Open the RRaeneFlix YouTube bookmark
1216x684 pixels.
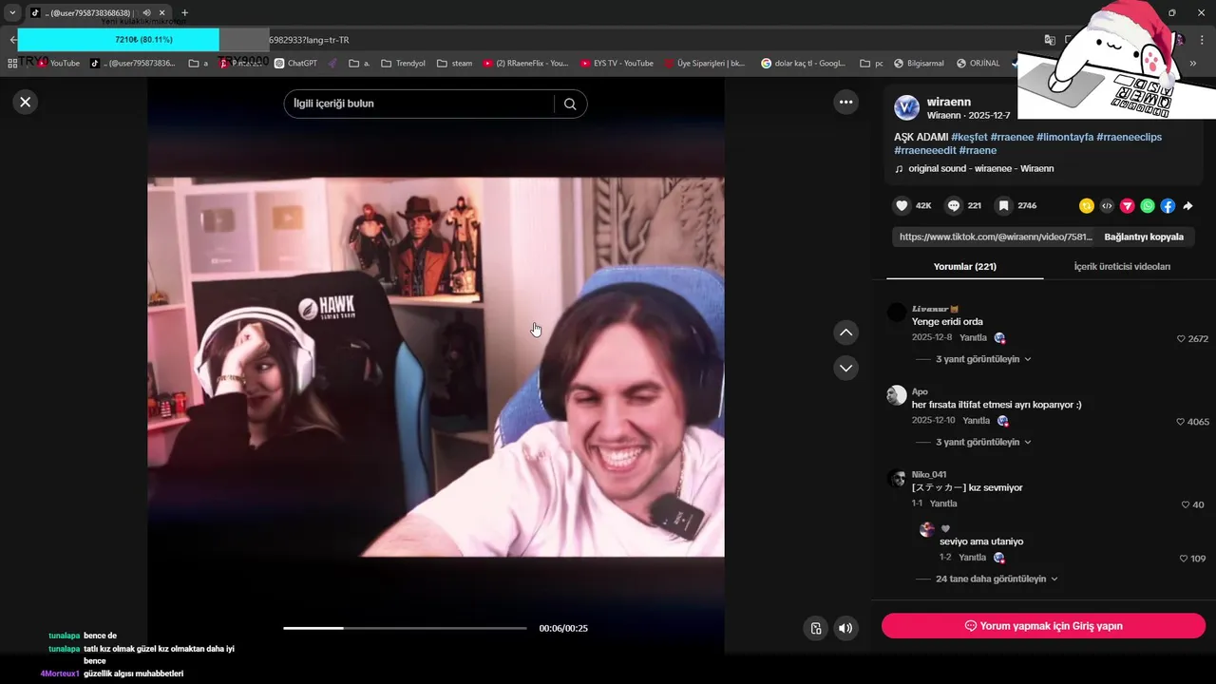pos(525,64)
